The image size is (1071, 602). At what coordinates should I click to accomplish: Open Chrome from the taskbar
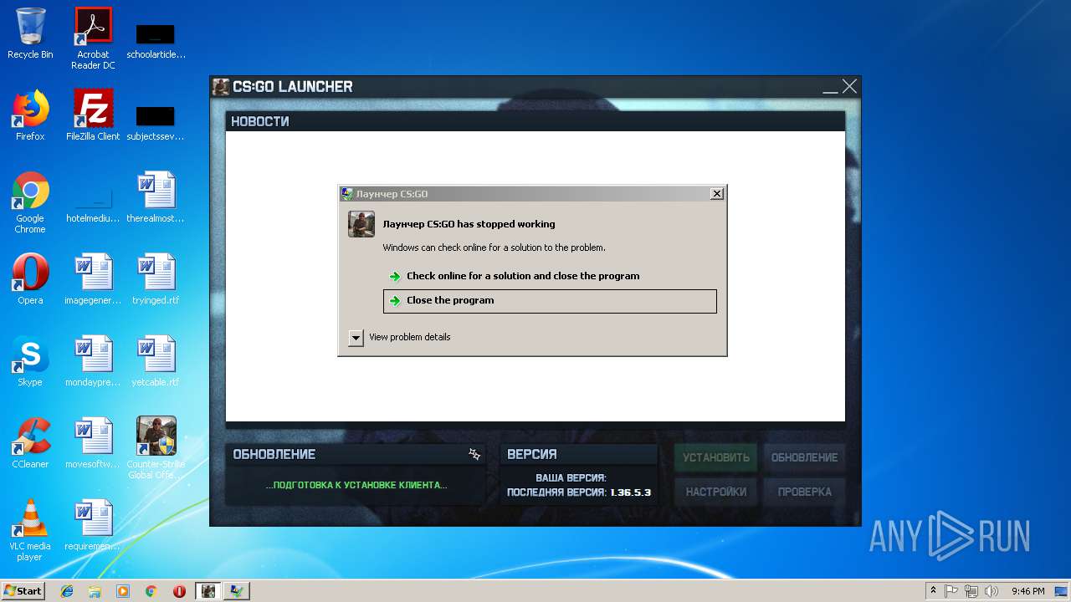151,591
